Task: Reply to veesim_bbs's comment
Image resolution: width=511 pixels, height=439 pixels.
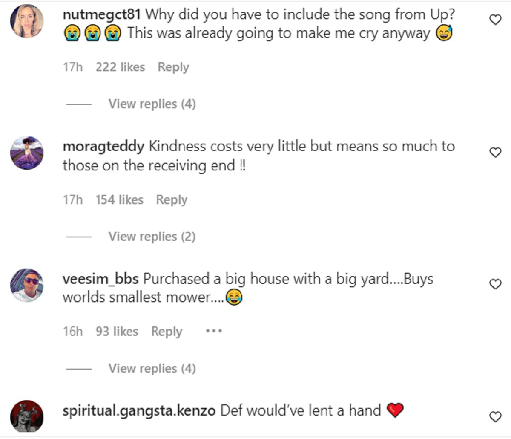Action: (167, 332)
